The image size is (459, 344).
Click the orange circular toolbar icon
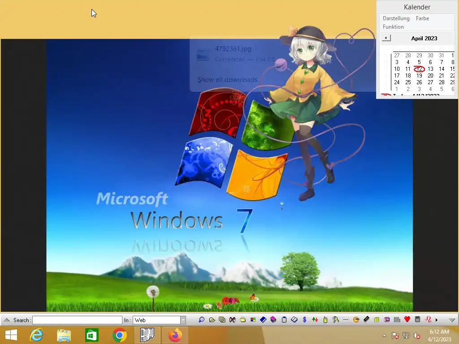click(356, 320)
